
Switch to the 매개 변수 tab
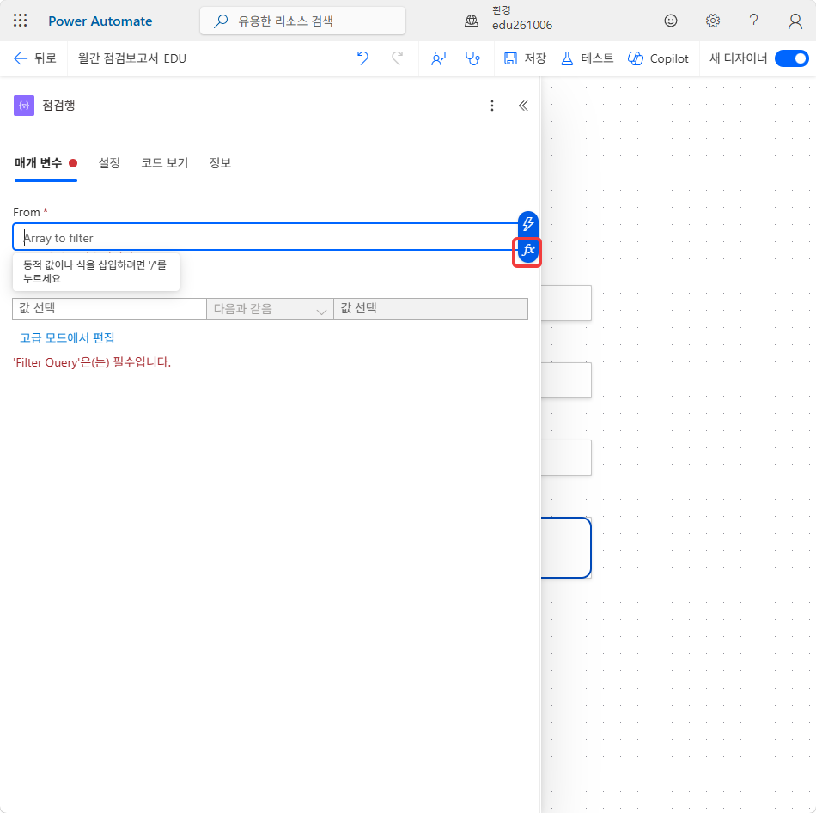pyautogui.click(x=46, y=163)
